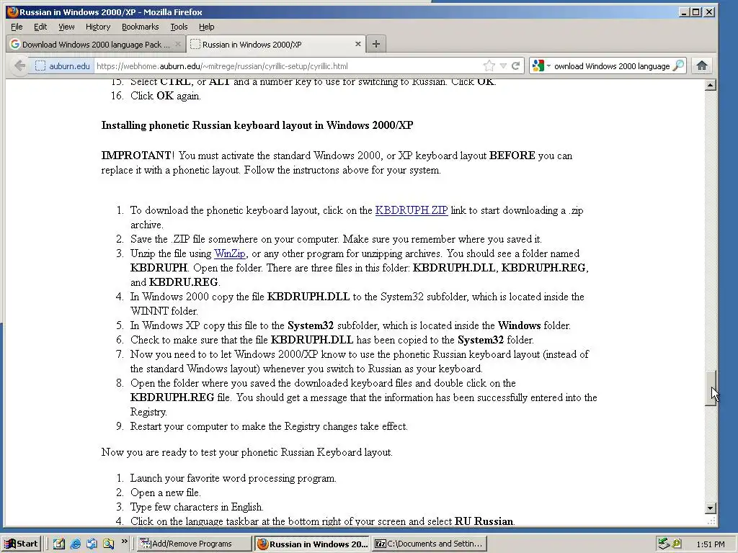Switch to Download Windows 2000 language Pack tab

[x=96, y=44]
